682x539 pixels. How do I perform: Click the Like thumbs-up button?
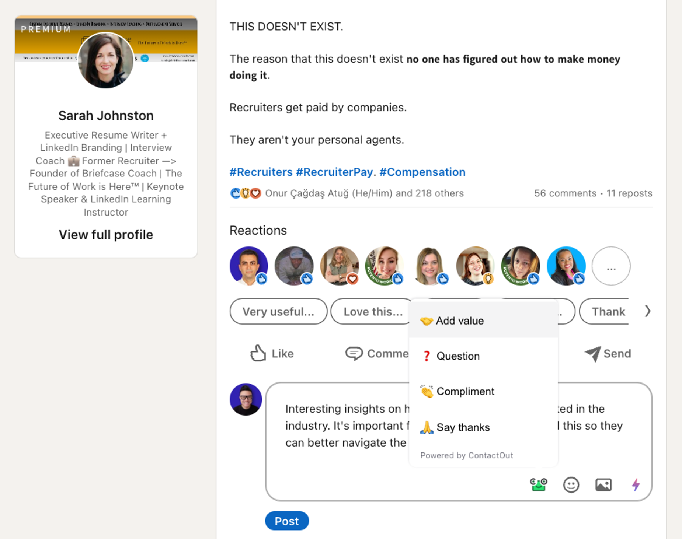point(272,353)
